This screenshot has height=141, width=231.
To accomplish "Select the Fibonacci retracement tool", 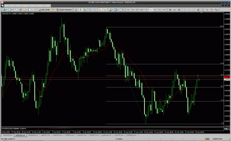I will click(x=203, y=10).
